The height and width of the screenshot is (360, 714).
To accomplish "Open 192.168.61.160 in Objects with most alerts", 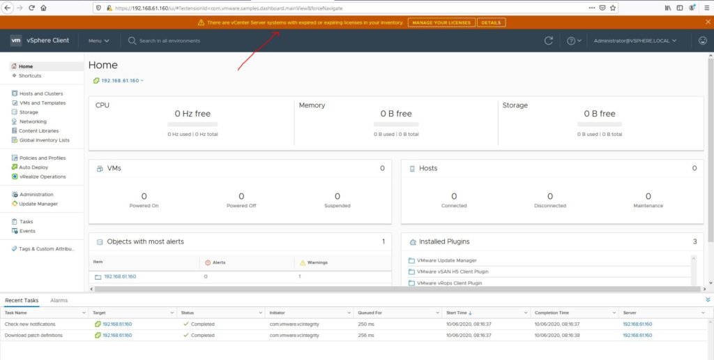I will point(120,276).
